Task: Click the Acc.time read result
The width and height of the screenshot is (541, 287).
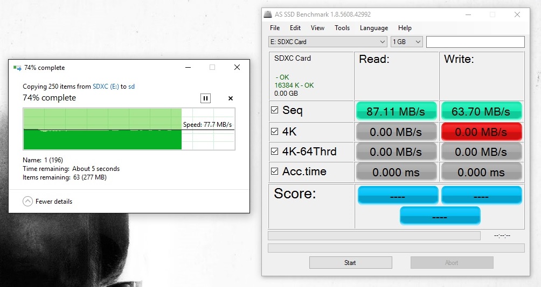Action: point(396,172)
